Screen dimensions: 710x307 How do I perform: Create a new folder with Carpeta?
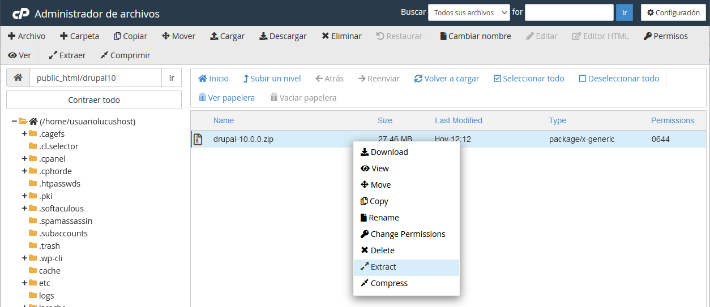click(79, 36)
